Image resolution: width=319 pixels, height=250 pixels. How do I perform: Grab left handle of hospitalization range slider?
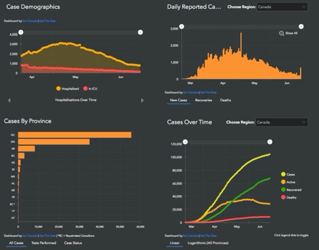click(x=21, y=33)
